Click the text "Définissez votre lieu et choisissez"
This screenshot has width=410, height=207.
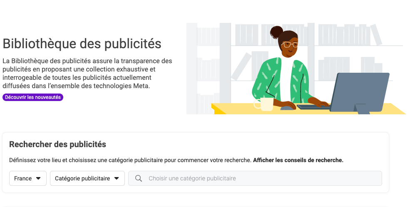tap(52, 160)
